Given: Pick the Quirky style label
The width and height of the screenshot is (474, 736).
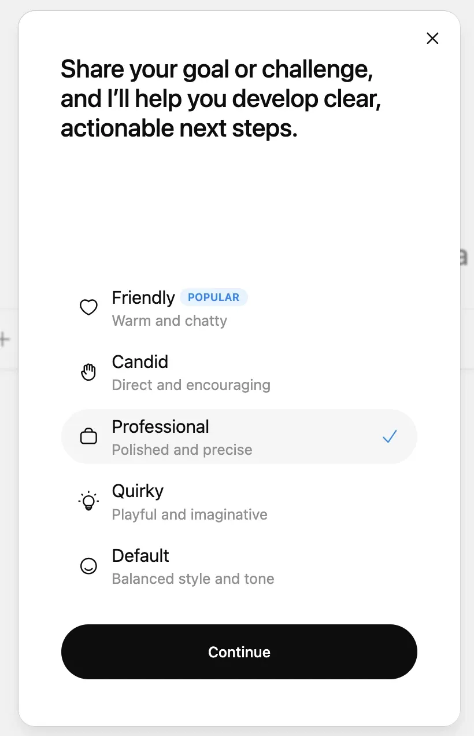Looking at the screenshot, I should (138, 491).
